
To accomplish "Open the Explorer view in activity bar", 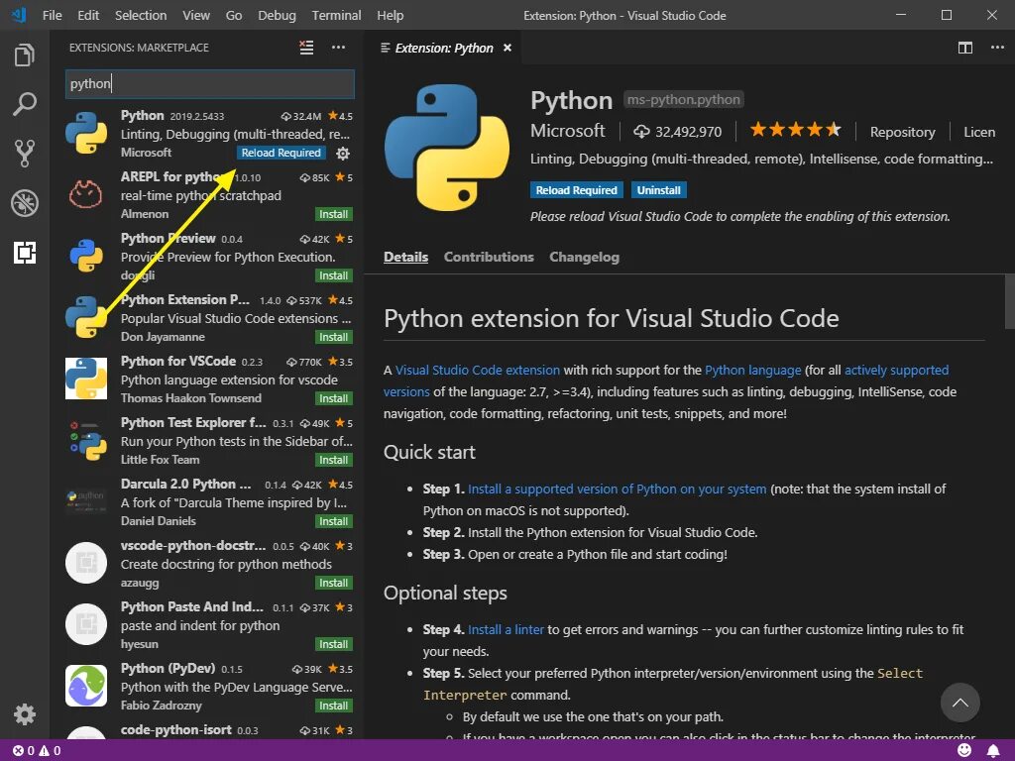I will click(x=25, y=55).
